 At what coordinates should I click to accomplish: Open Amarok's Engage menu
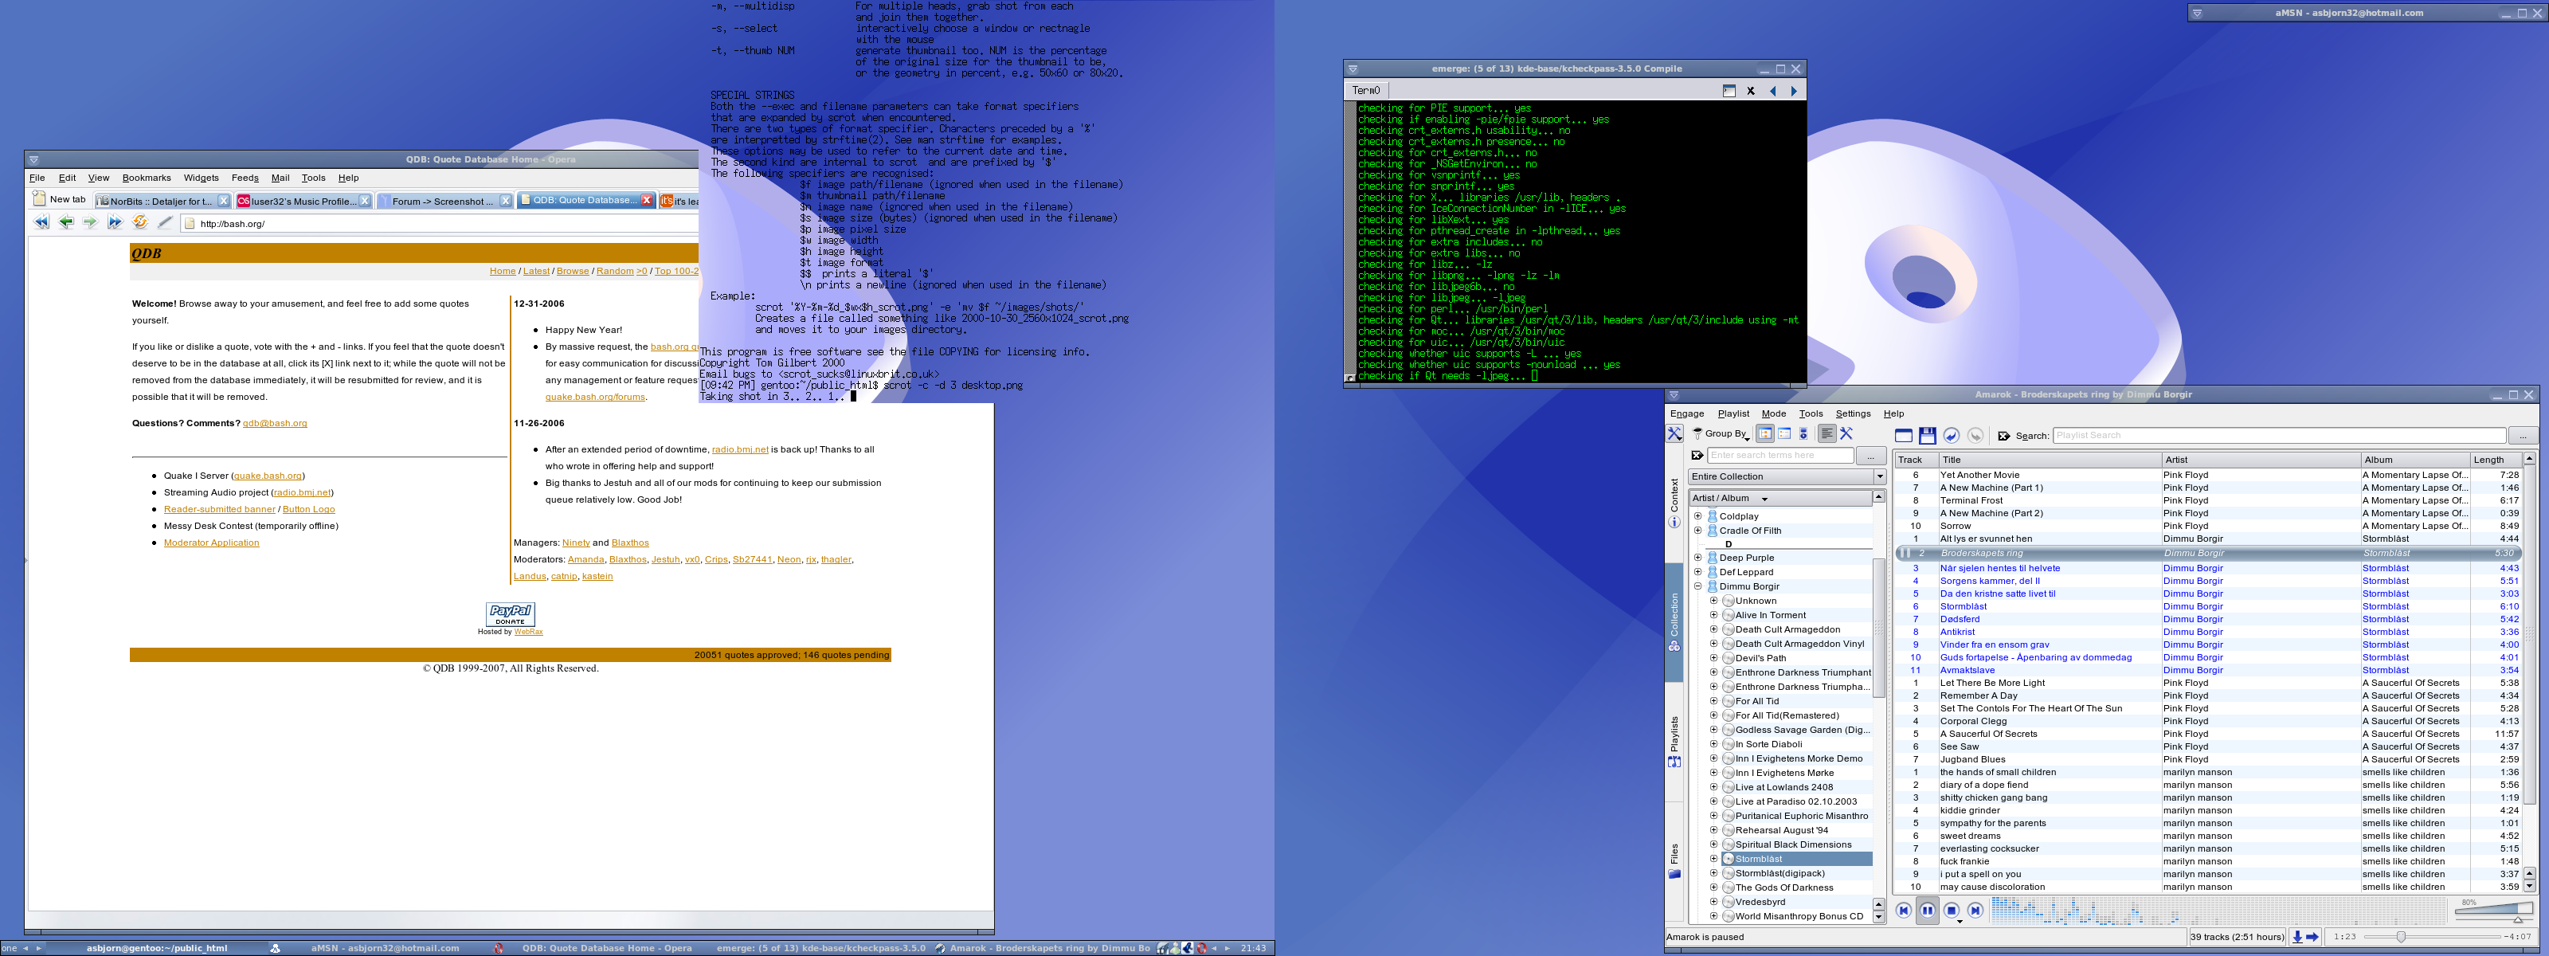1687,413
